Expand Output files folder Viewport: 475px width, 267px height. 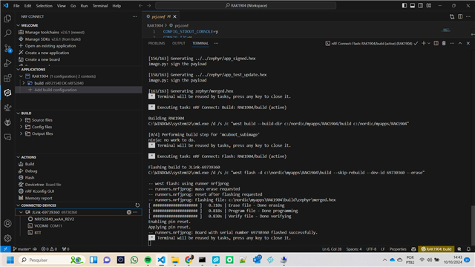pos(22,133)
